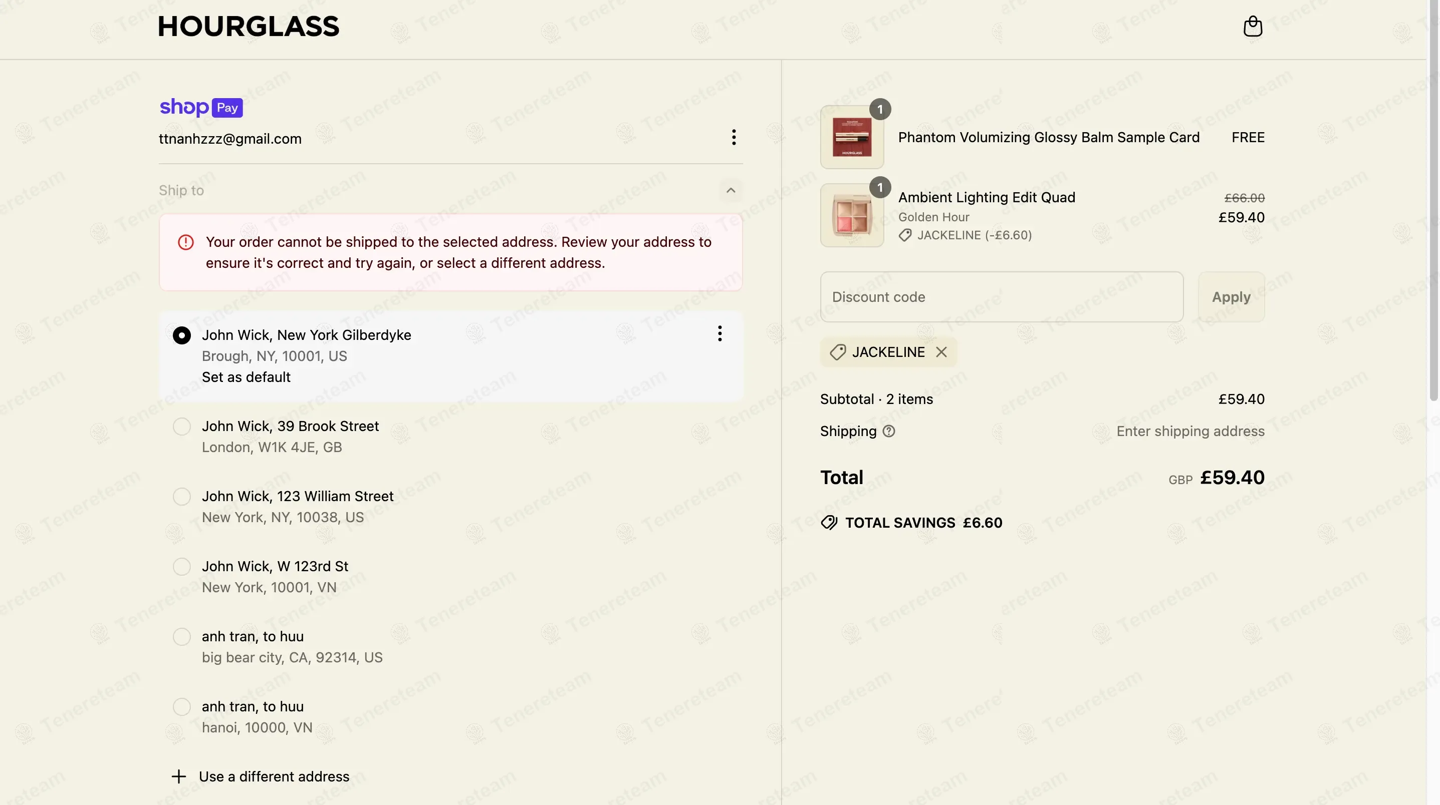Image resolution: width=1440 pixels, height=805 pixels.
Task: Click the 'London, W1K 4JE, GB' line
Action: (x=272, y=448)
